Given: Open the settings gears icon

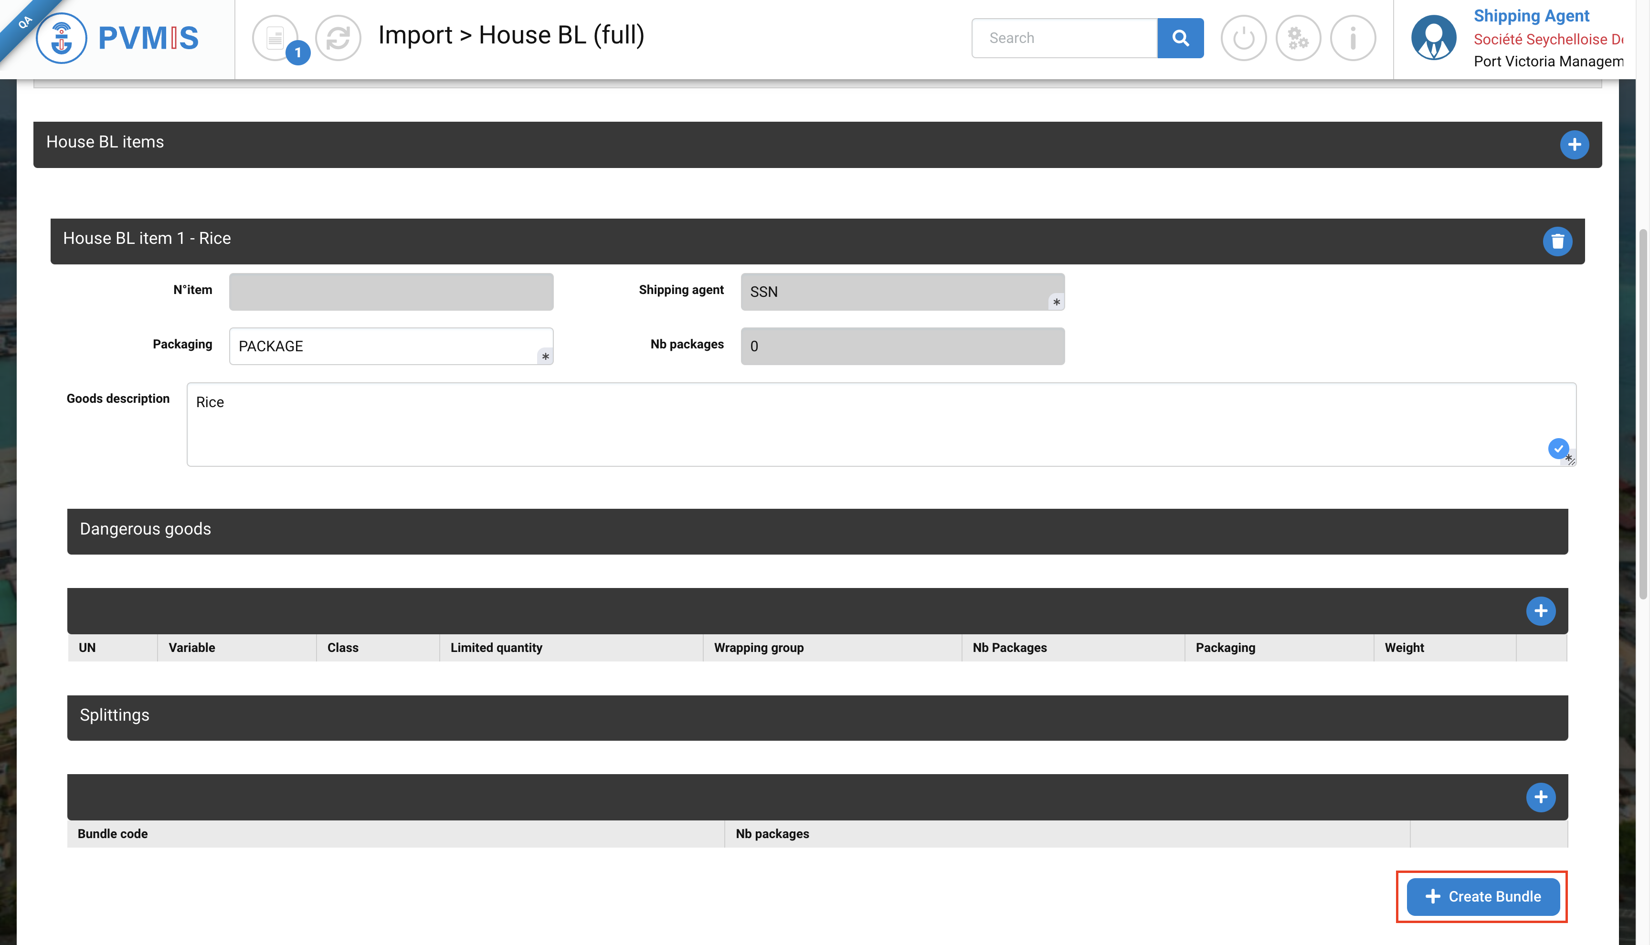Looking at the screenshot, I should 1298,38.
